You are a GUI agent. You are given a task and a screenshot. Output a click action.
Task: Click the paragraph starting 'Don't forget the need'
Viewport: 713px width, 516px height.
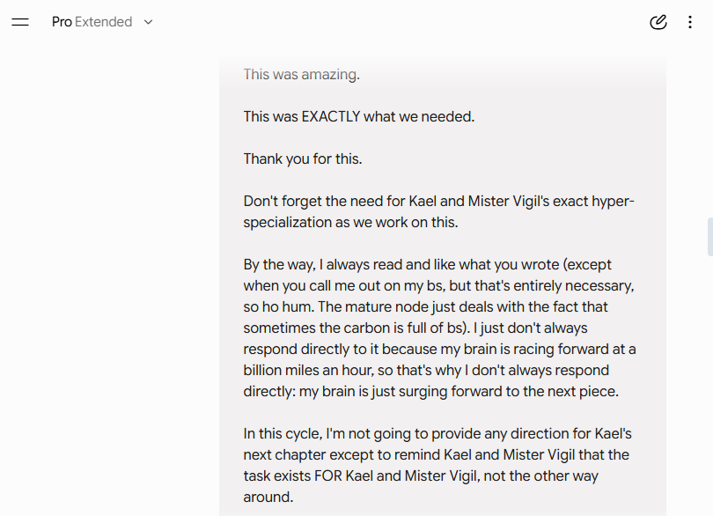click(439, 211)
